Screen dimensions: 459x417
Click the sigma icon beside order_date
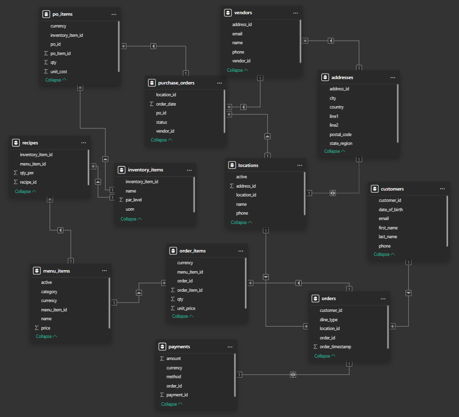point(151,104)
